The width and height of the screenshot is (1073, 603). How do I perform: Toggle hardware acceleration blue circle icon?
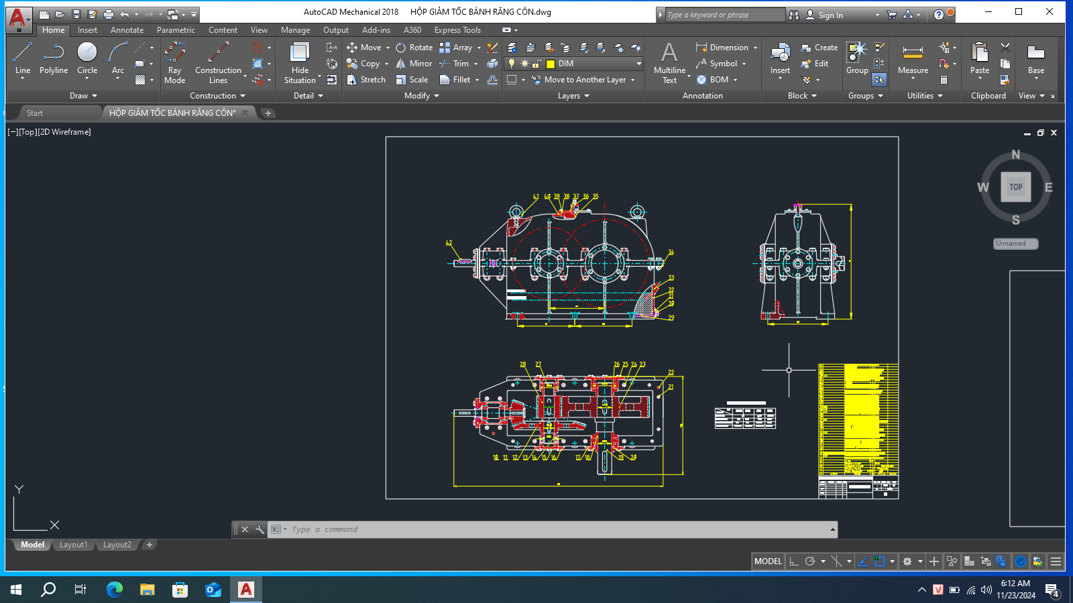tap(1021, 561)
